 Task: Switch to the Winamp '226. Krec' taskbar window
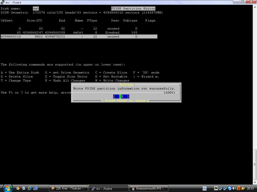coord(69,188)
